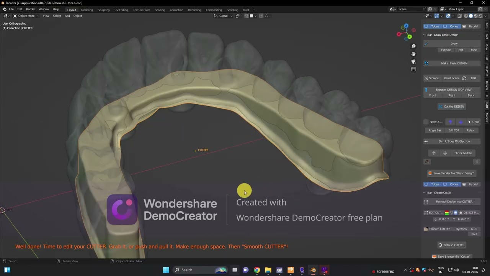
Task: Click the blue up arrow beside Undo
Action: (451, 122)
